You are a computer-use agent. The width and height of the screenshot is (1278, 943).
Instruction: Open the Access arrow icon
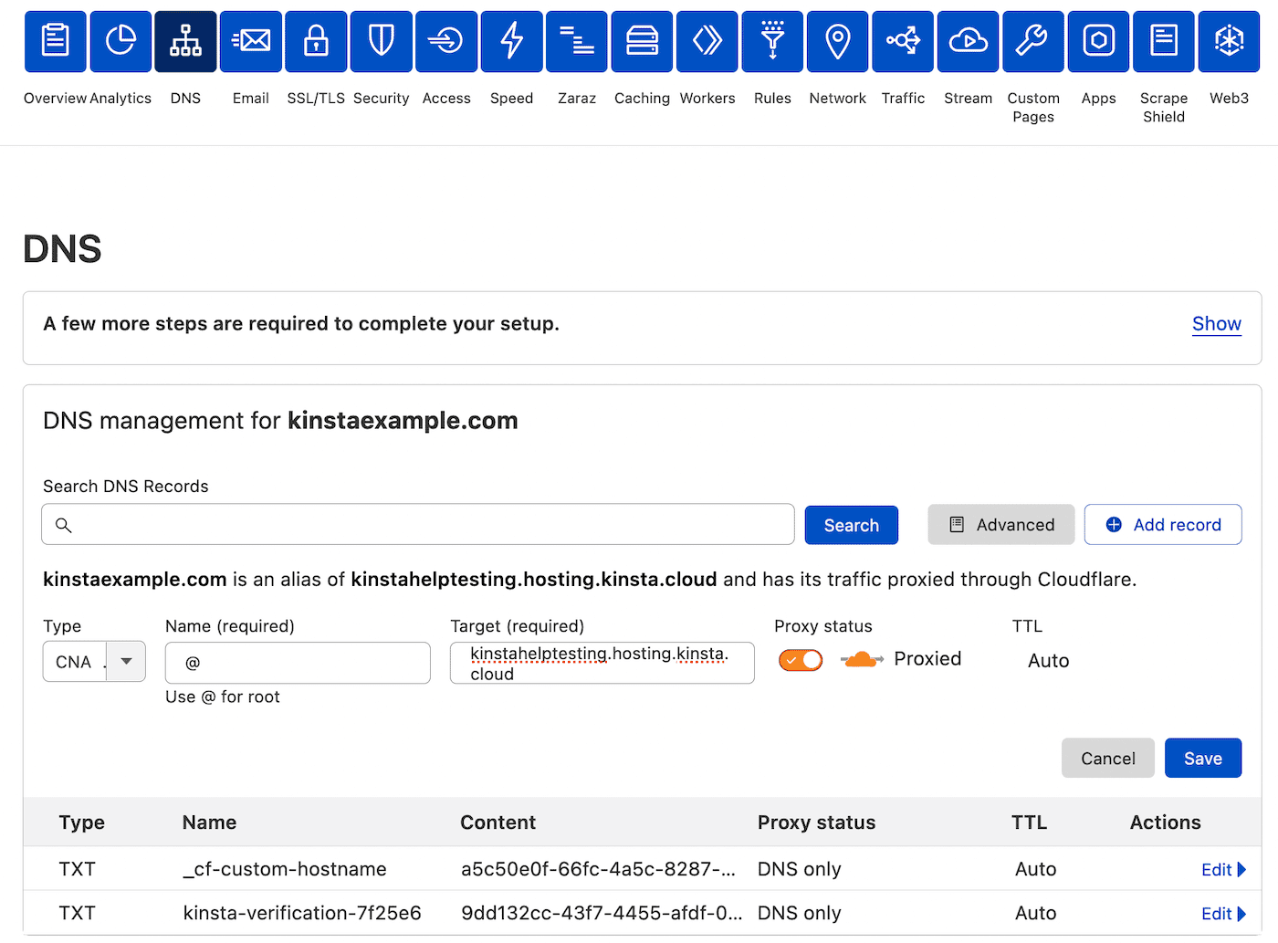(446, 42)
